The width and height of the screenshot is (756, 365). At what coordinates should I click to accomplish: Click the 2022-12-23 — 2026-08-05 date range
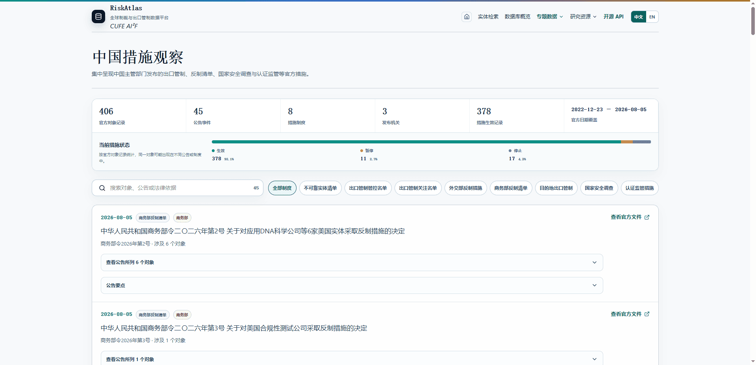pyautogui.click(x=609, y=110)
